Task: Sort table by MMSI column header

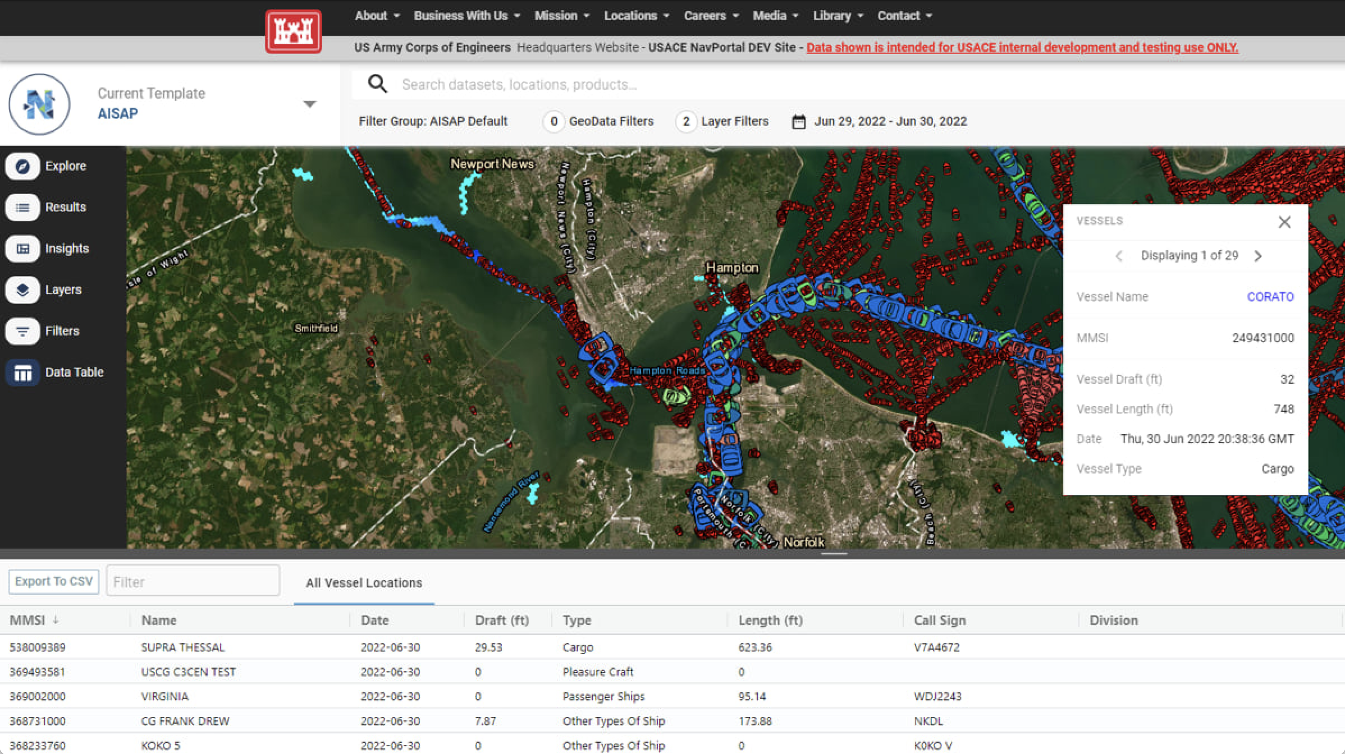Action: (x=28, y=620)
